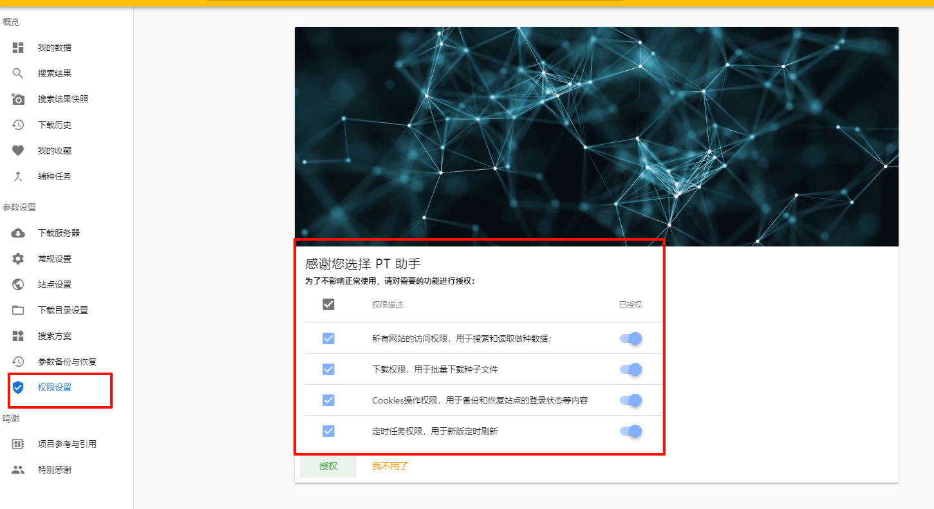This screenshot has height=509, width=934.
Task: Click the 已授权 column header
Action: pyautogui.click(x=630, y=305)
